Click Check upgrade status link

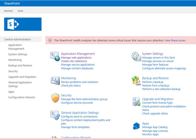[x=155, y=113]
